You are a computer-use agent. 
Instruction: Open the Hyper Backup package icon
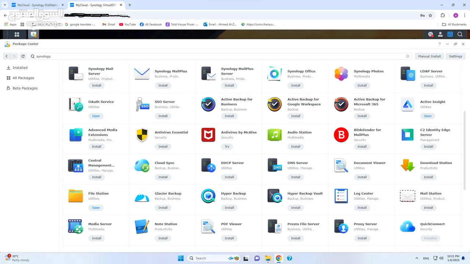pyautogui.click(x=208, y=196)
